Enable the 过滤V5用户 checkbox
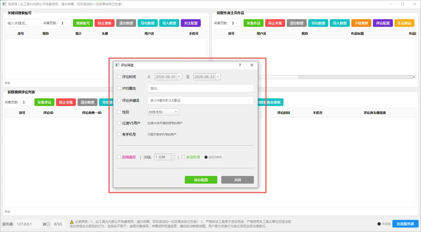This screenshot has width=421, height=232. click(119, 123)
